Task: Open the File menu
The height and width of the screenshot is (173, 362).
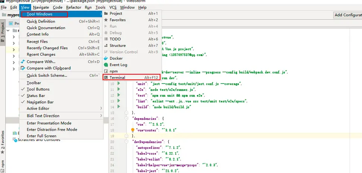Action: [4, 7]
